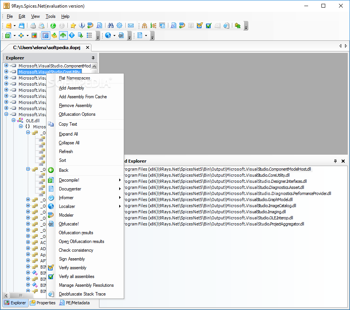350x310 pixels.
Task: Select the Microsoft.VisualStudio.ImageCatalog.dll path row
Action: click(x=210, y=206)
